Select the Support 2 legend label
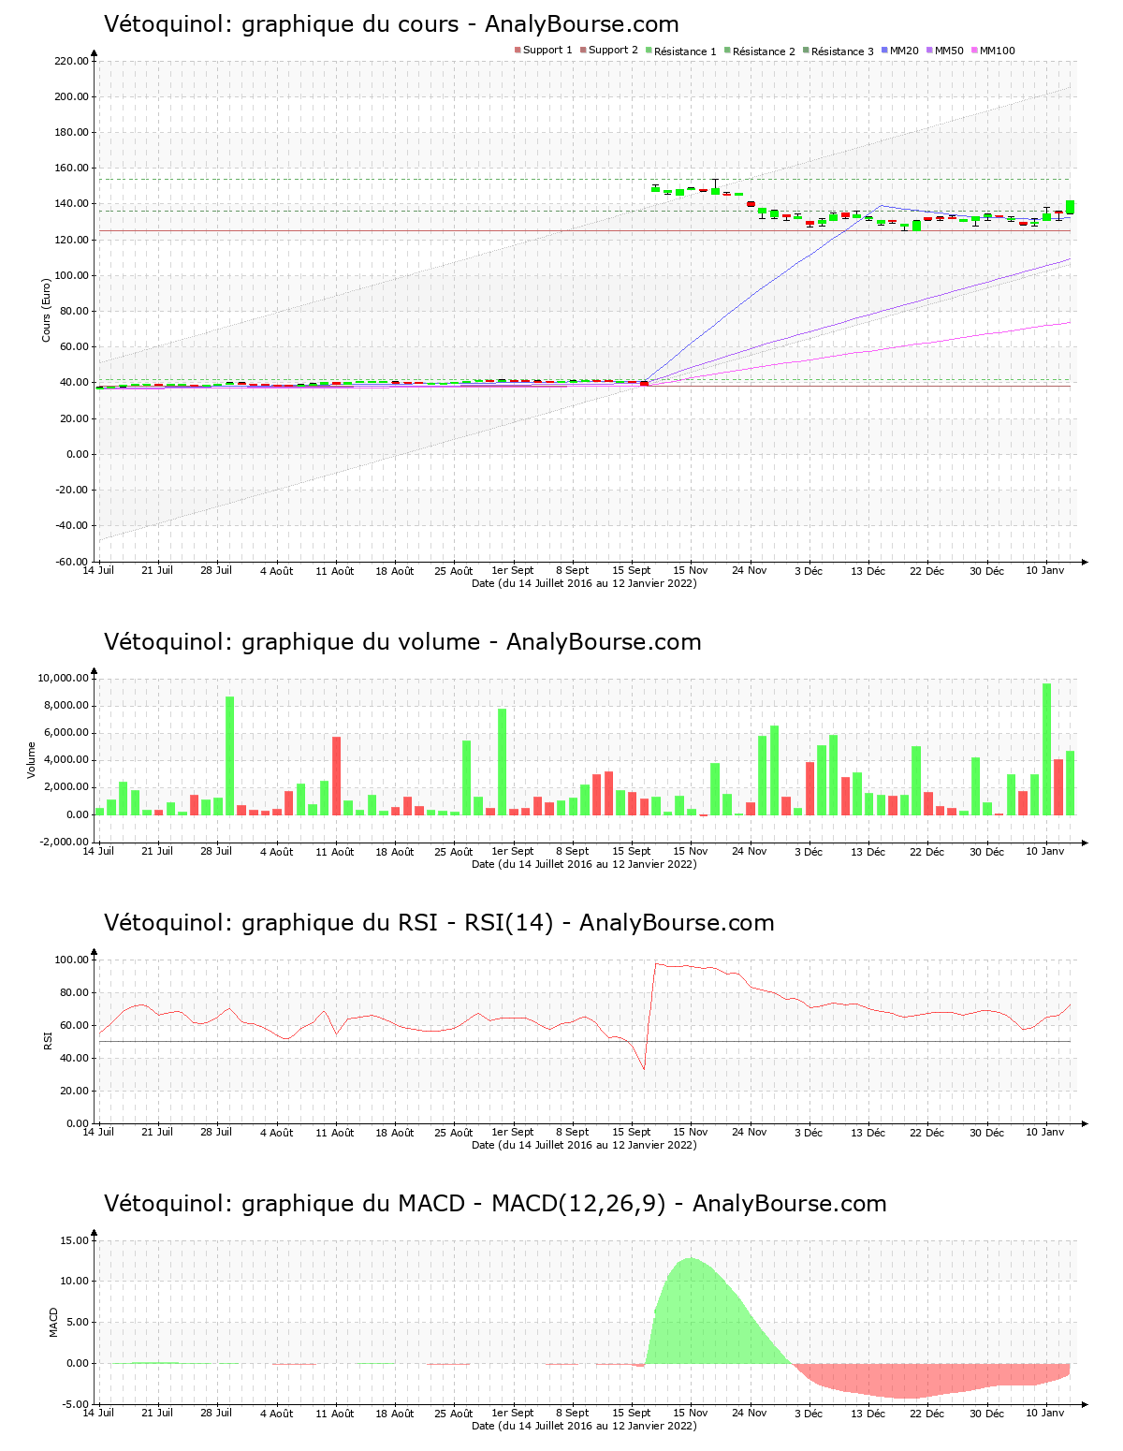This screenshot has width=1123, height=1451. 613,51
